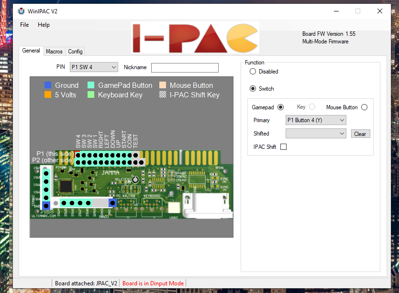The image size is (399, 293).
Task: Expand the empty Shifted dropdown
Action: point(316,134)
